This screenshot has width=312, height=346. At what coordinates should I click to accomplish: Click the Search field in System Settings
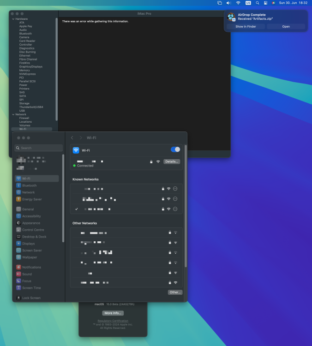[39, 148]
